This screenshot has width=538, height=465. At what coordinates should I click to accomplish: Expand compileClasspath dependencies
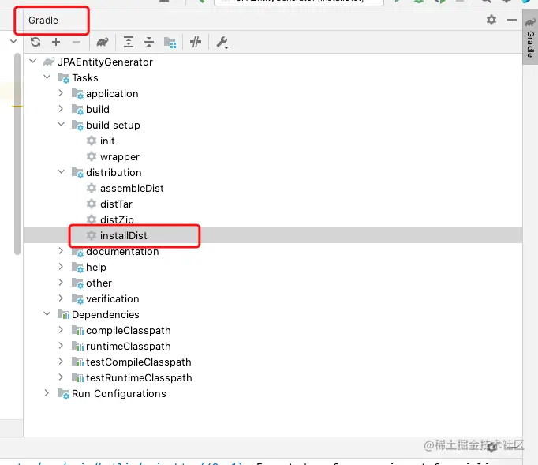tap(61, 330)
